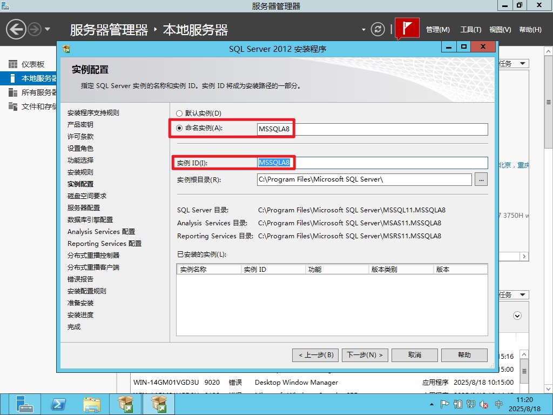Image resolution: width=553 pixels, height=415 pixels.
Task: Click the 版本类别 column header
Action: 401,270
